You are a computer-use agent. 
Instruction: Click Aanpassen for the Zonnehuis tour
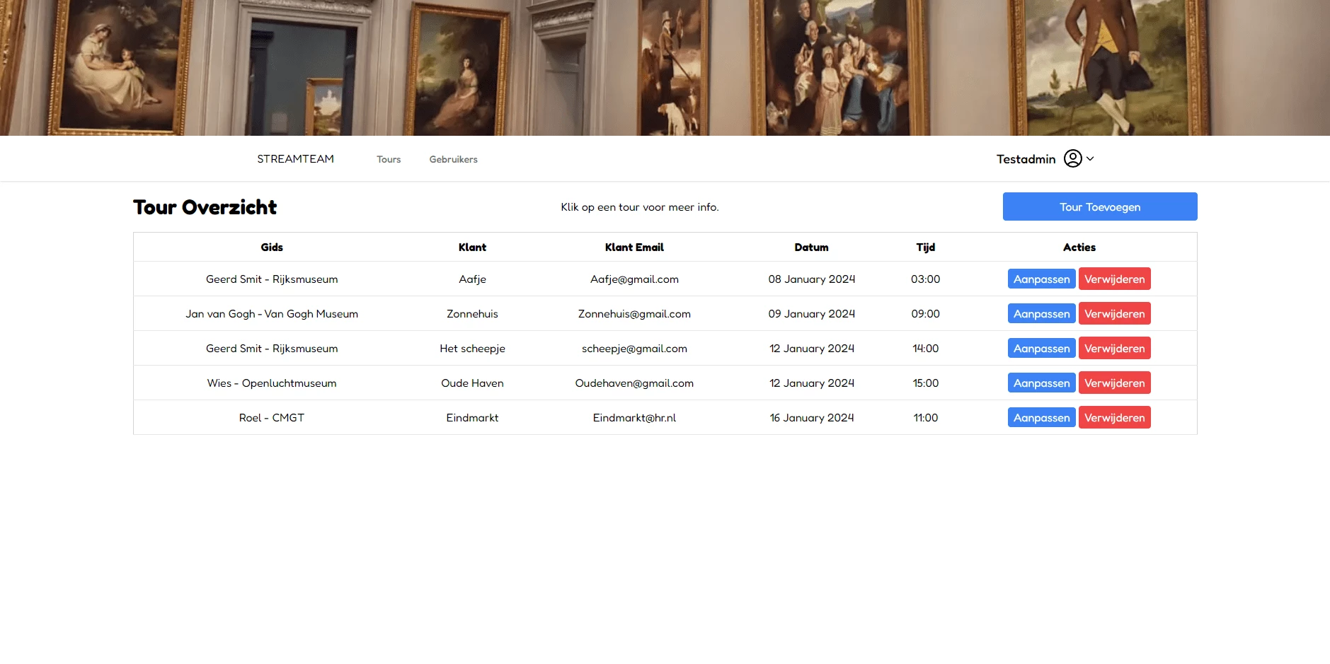pyautogui.click(x=1041, y=313)
